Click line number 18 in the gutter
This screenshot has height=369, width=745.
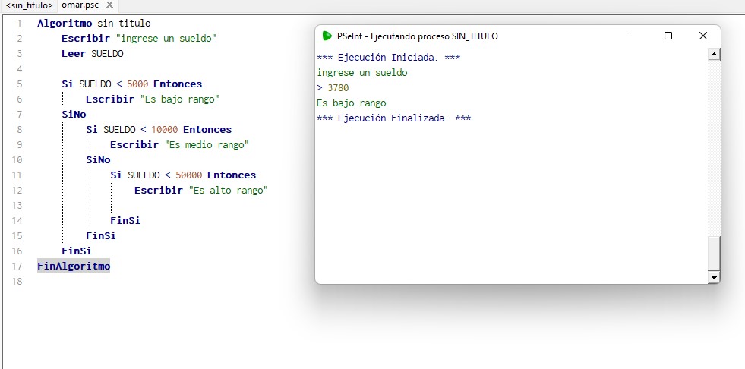pos(18,282)
